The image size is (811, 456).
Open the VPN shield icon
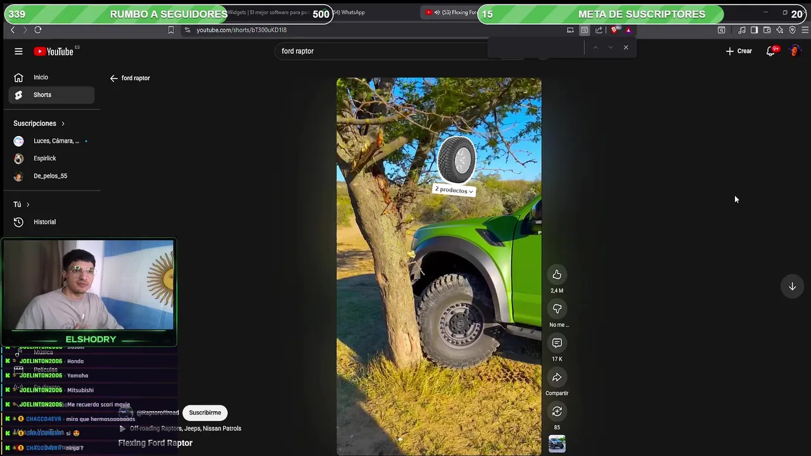pyautogui.click(x=792, y=30)
